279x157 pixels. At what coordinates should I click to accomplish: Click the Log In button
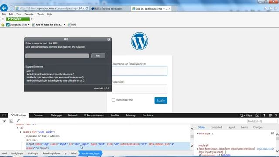coord(161,101)
